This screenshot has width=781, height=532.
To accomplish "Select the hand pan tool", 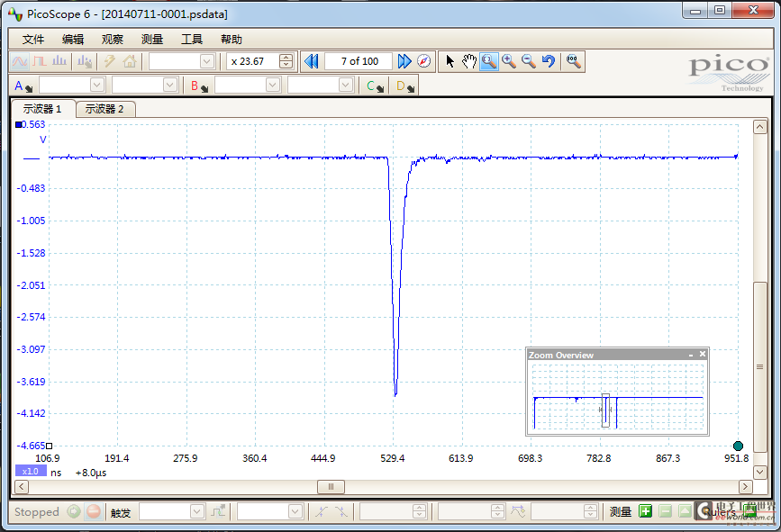I will (469, 62).
